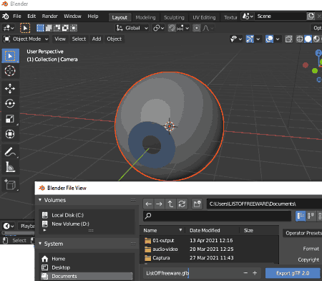This screenshot has width=322, height=281.
Task: Open gizmo options dropdown arrow
Action: click(258, 39)
